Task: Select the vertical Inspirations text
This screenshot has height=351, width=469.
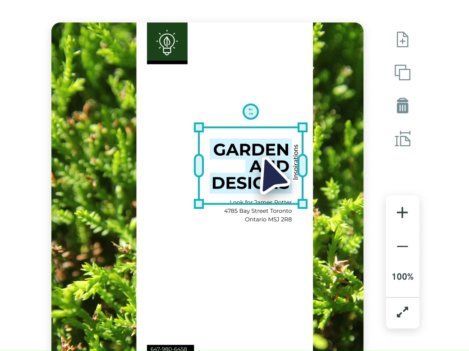Action: [x=295, y=162]
